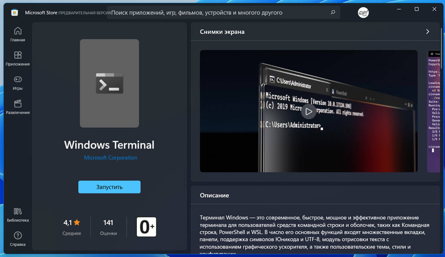Go to Приложения apps section

[x=17, y=59]
